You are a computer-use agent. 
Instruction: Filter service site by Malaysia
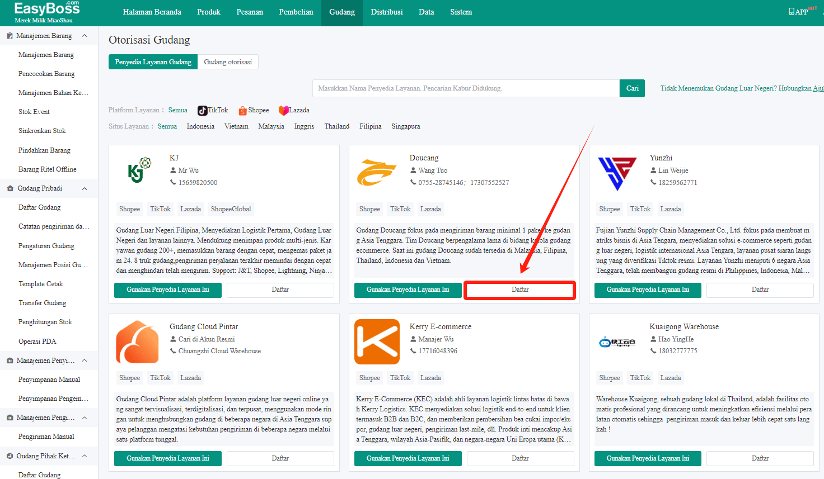point(271,126)
